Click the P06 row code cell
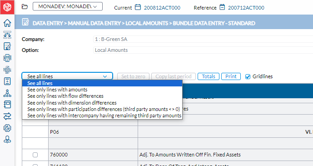313x166 pixels. [x=93, y=132]
